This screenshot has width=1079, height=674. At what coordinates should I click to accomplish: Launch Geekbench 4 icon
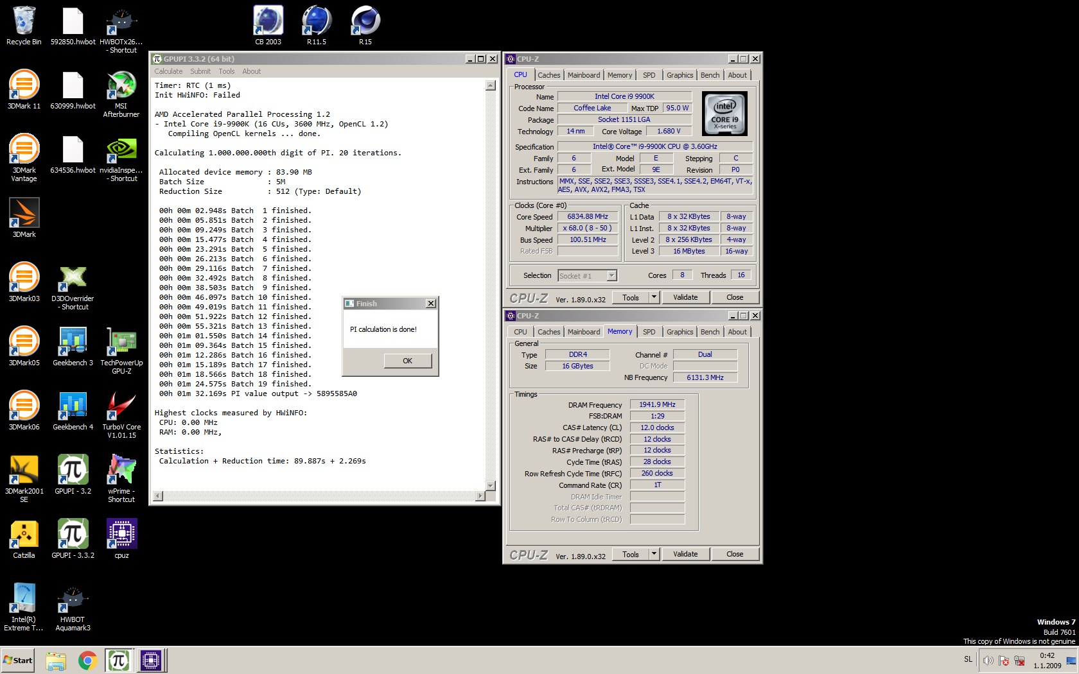point(73,411)
